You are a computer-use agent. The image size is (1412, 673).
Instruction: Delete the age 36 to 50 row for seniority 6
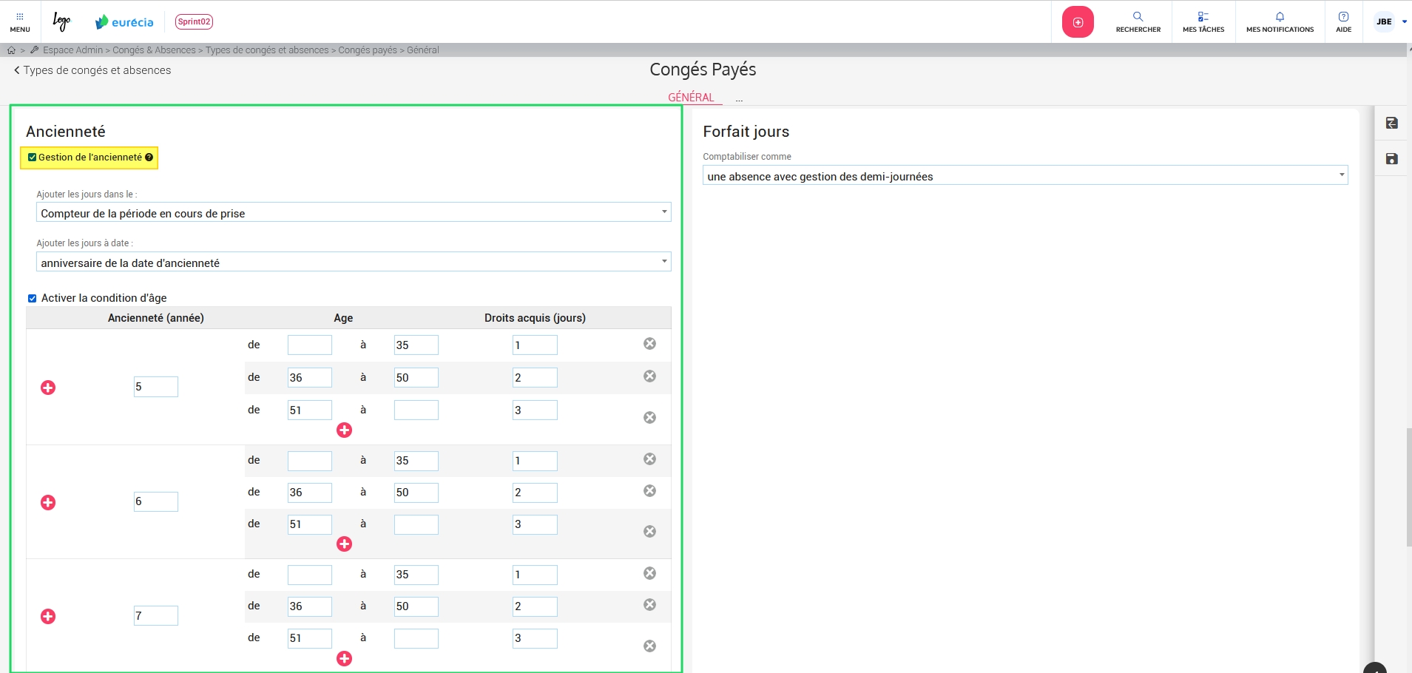coord(649,491)
